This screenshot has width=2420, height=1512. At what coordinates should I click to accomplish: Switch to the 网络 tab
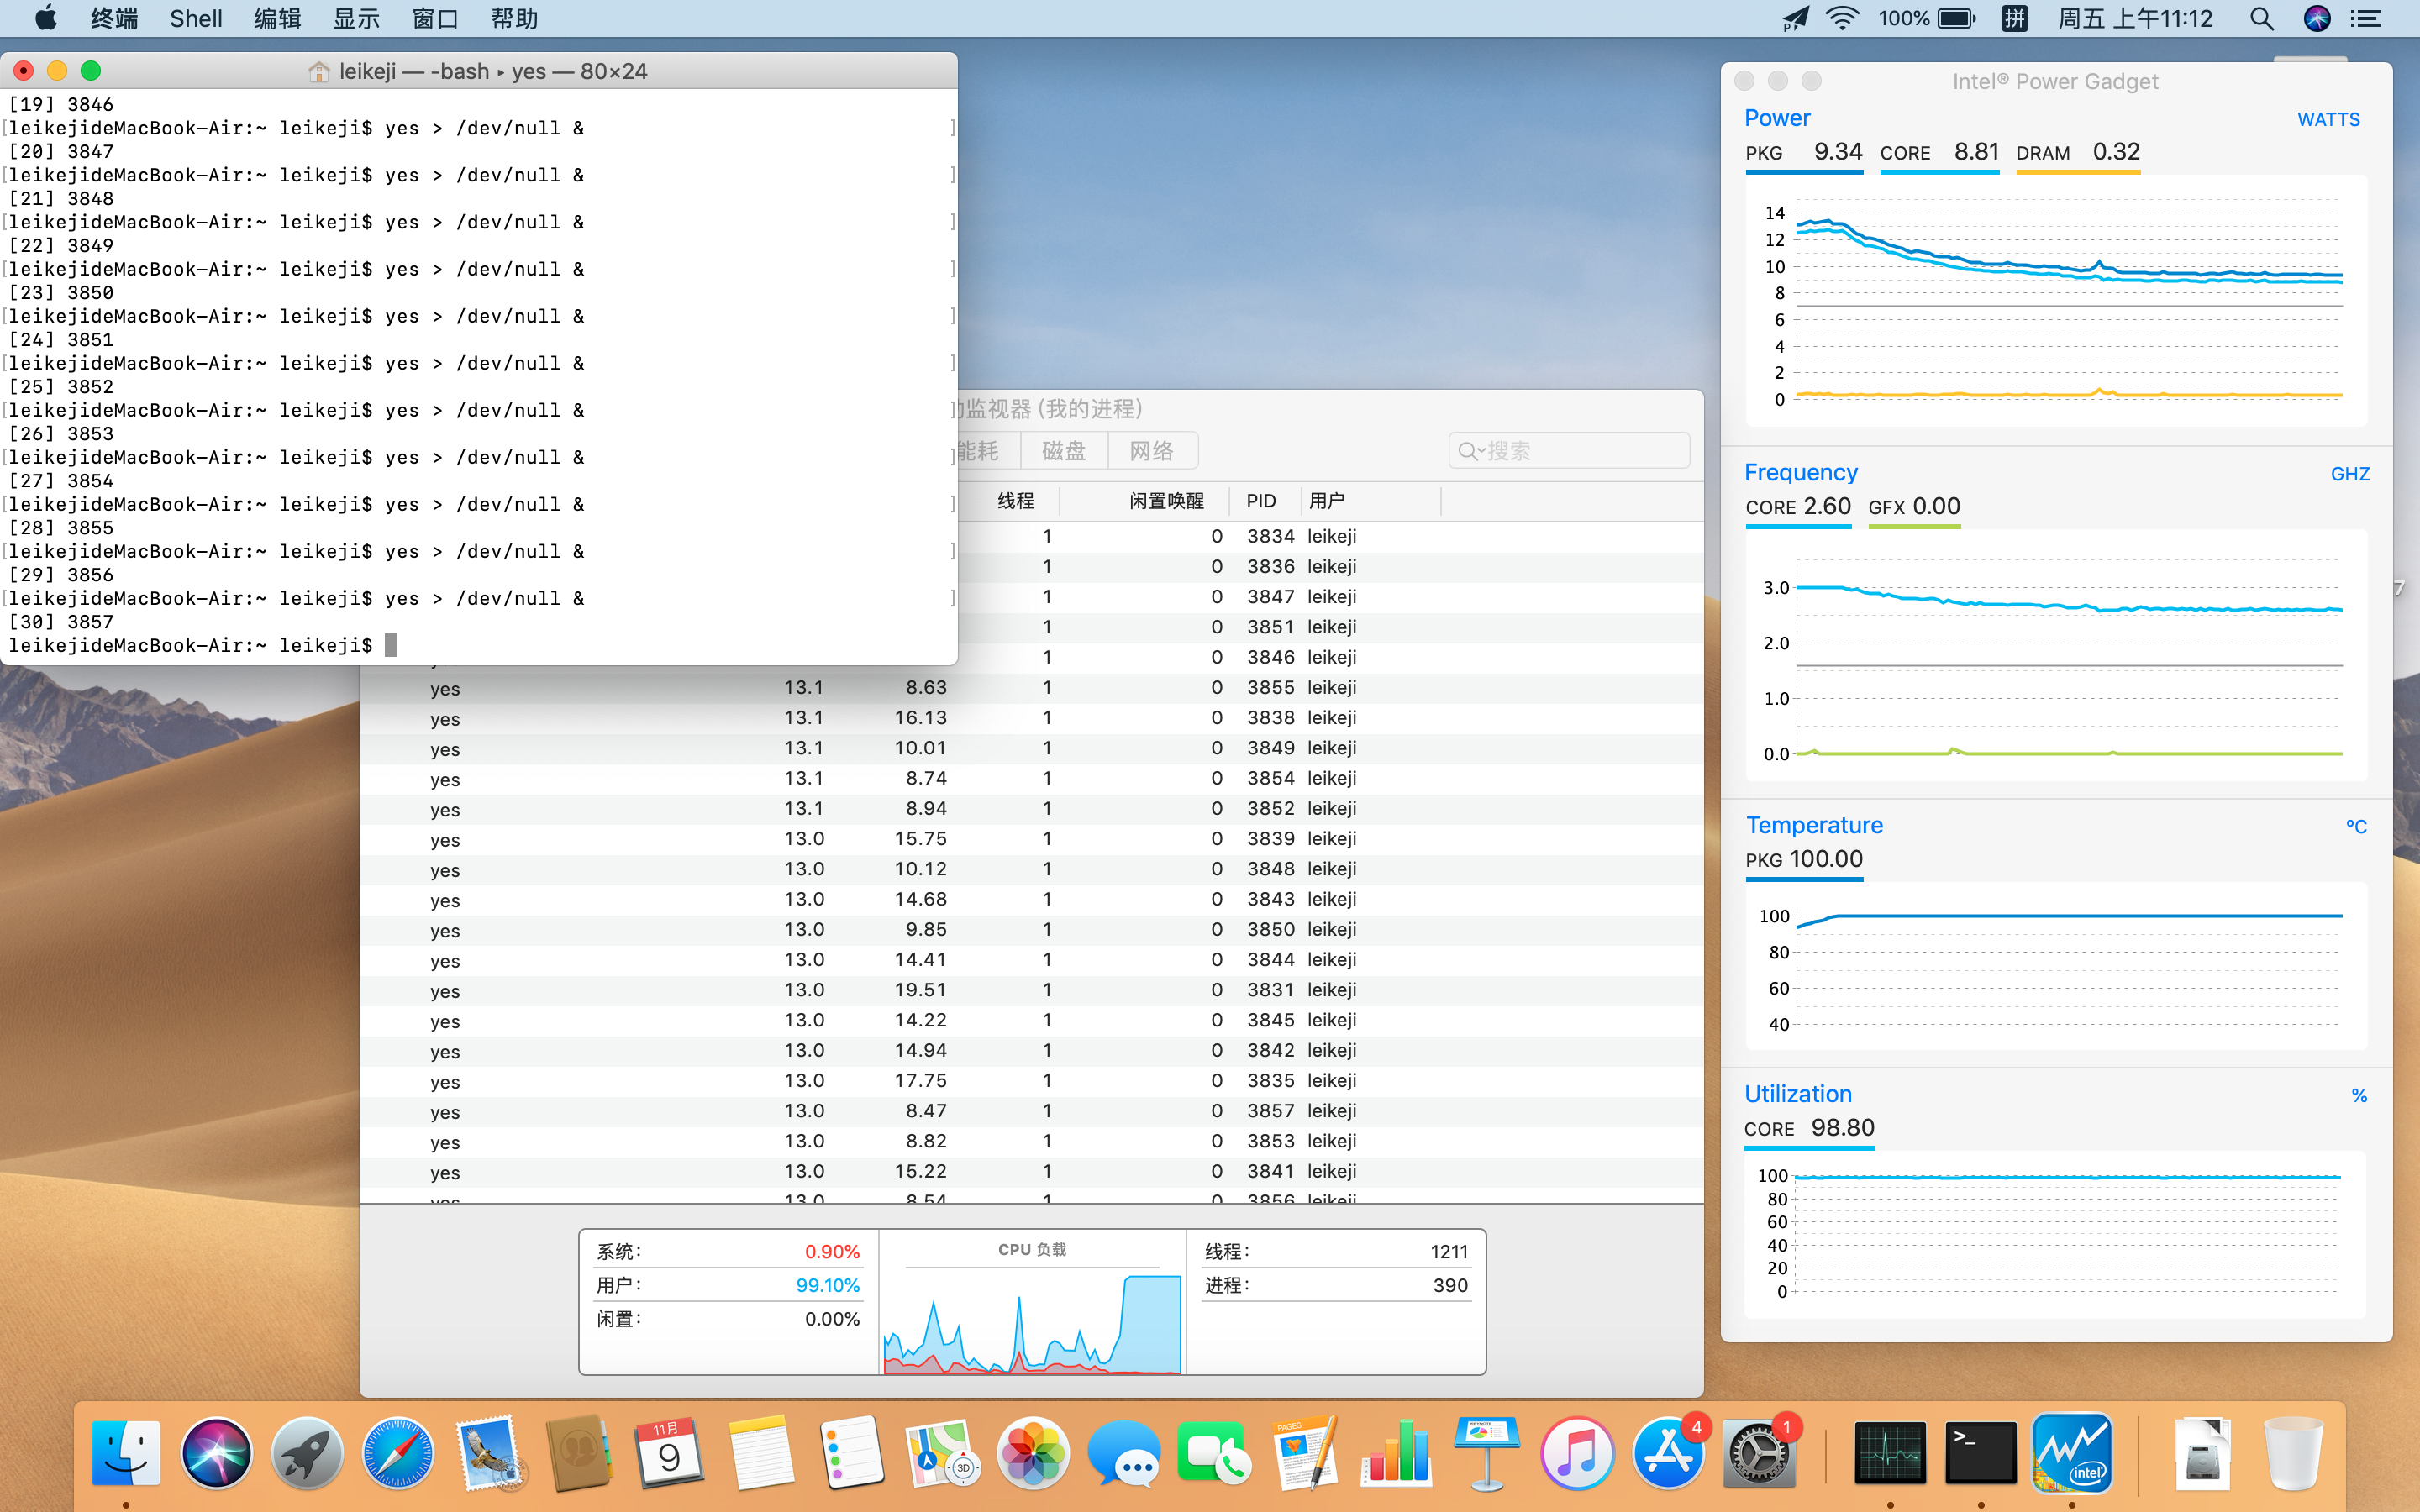coord(1151,451)
